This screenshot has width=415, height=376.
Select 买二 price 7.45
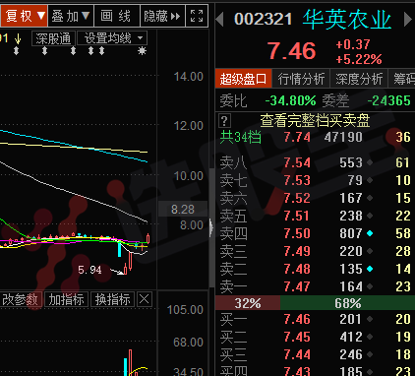coord(297,337)
